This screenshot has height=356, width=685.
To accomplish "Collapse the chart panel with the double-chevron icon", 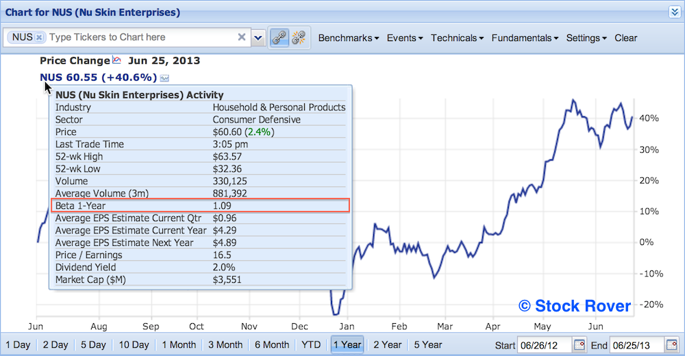I will point(674,12).
